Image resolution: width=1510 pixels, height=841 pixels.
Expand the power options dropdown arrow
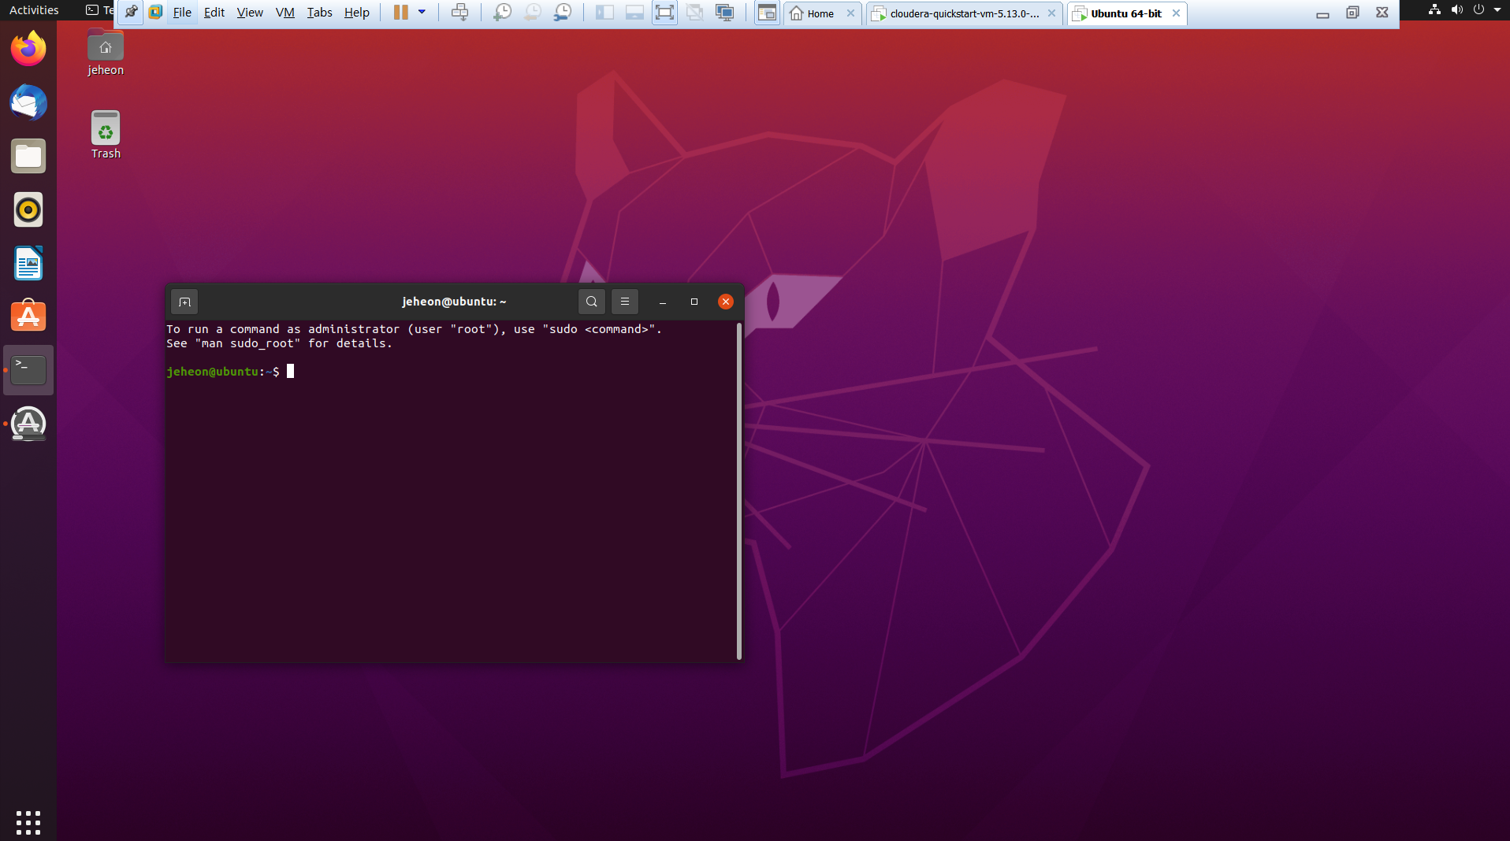point(422,12)
